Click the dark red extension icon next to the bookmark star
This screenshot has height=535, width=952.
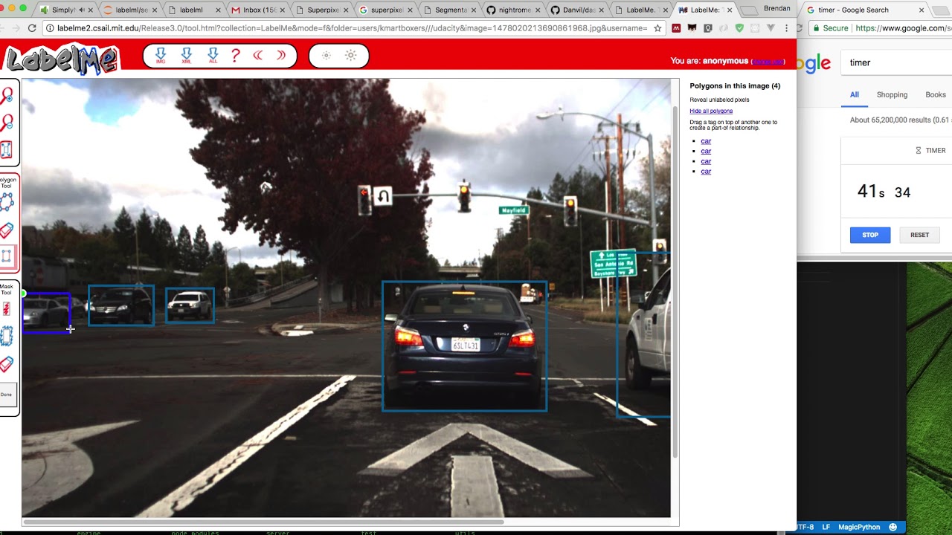(676, 28)
